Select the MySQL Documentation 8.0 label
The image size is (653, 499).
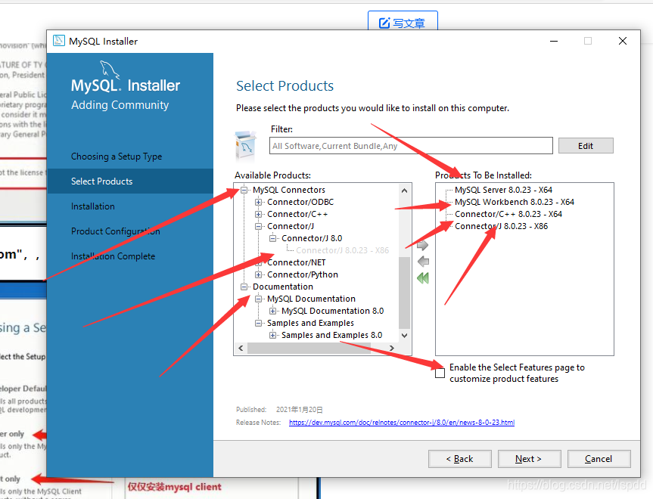(332, 311)
